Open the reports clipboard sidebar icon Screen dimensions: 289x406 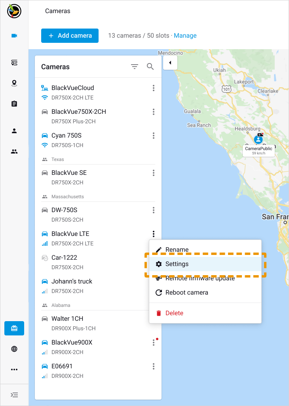[14, 104]
